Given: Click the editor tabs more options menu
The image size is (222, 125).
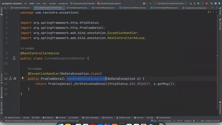Looking at the screenshot, I should click(216, 8).
